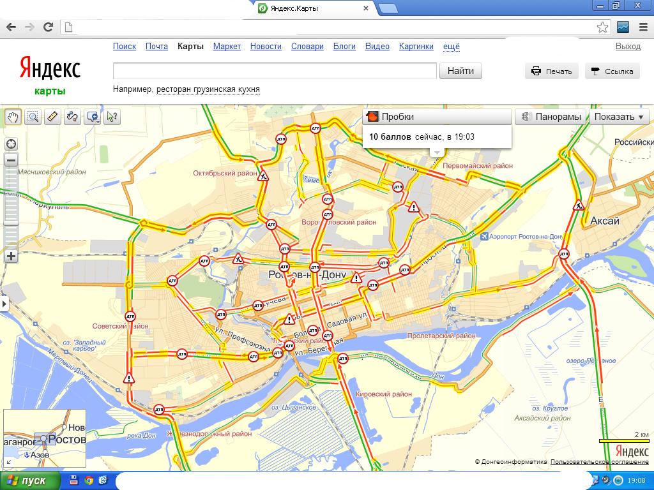Select the hand pan tool
This screenshot has height=490, width=654.
pyautogui.click(x=13, y=117)
